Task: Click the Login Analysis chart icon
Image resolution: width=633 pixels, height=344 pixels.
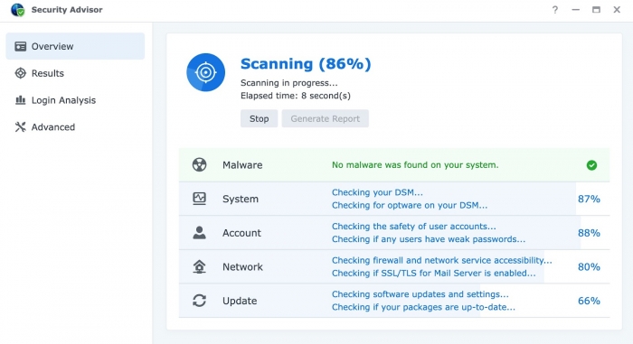Action: [x=20, y=100]
